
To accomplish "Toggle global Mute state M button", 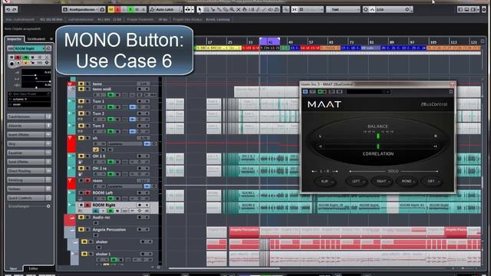I will [x=110, y=10].
